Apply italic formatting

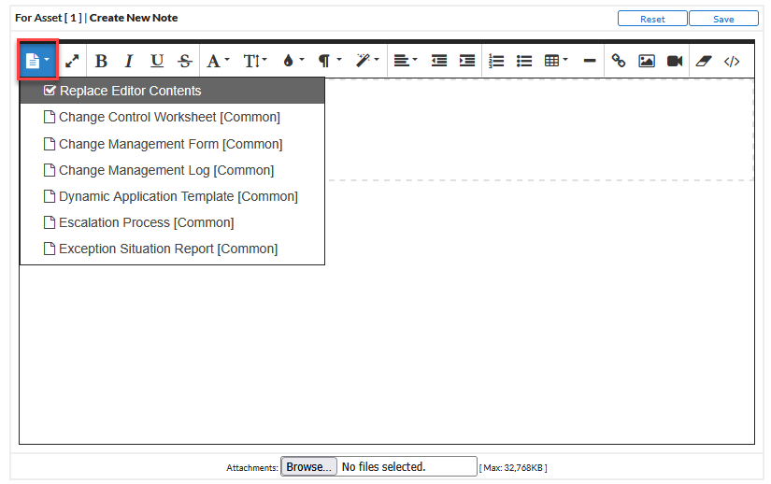tap(129, 61)
